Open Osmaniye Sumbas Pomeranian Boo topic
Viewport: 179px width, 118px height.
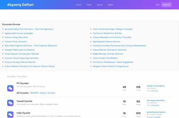(119, 46)
